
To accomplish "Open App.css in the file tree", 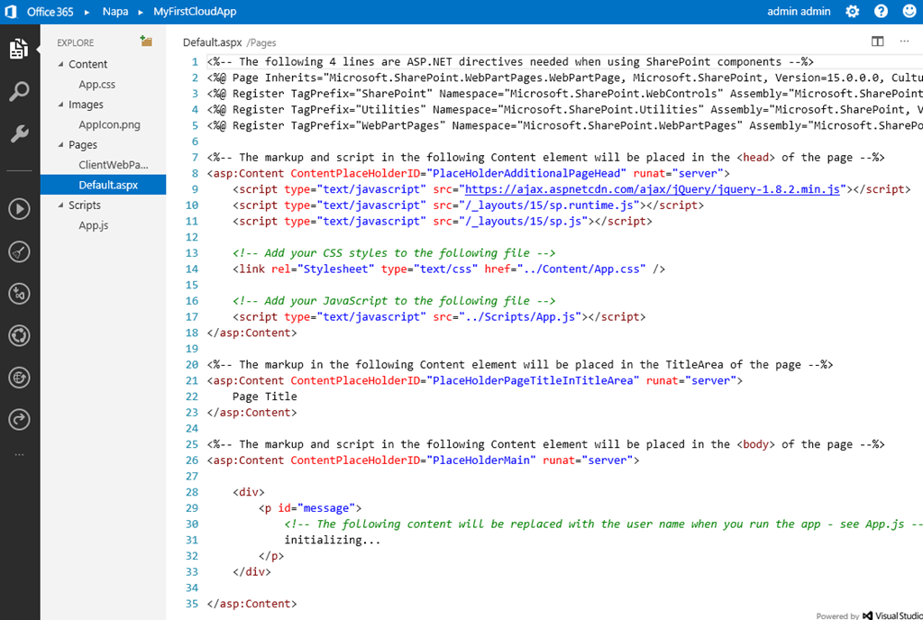I will tap(96, 85).
